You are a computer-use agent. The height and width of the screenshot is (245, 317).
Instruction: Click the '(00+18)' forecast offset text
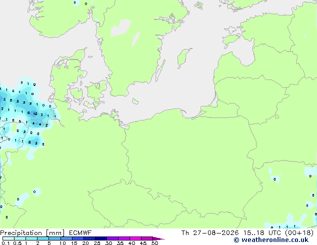point(299,233)
